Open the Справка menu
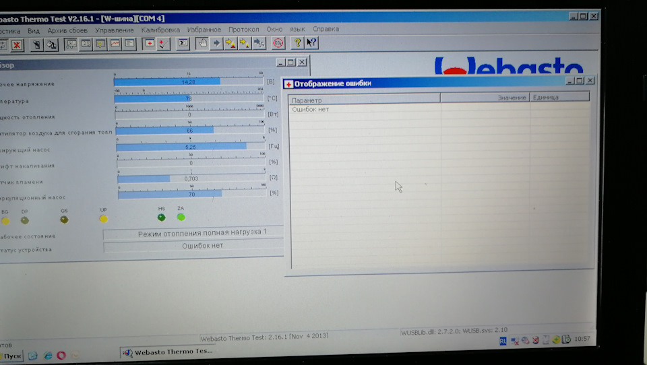The width and height of the screenshot is (647, 365). click(326, 29)
